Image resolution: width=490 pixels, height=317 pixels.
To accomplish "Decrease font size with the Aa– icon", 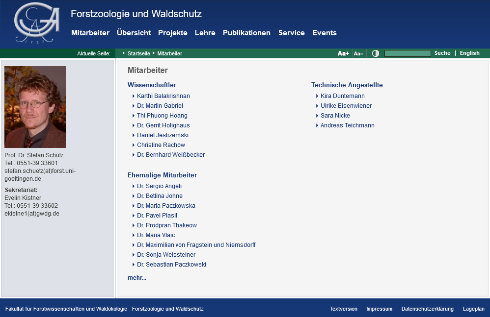I will (358, 53).
